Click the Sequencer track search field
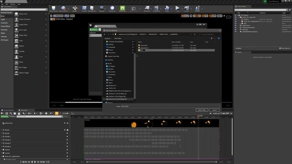The height and width of the screenshot is (164, 292). pos(40,117)
